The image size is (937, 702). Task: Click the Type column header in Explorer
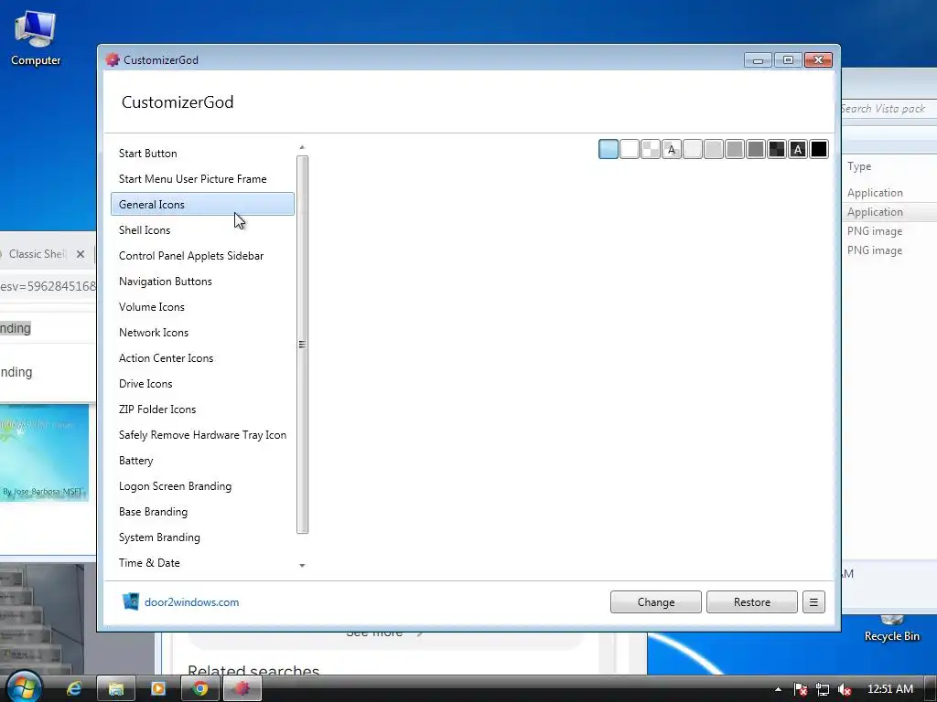point(859,166)
